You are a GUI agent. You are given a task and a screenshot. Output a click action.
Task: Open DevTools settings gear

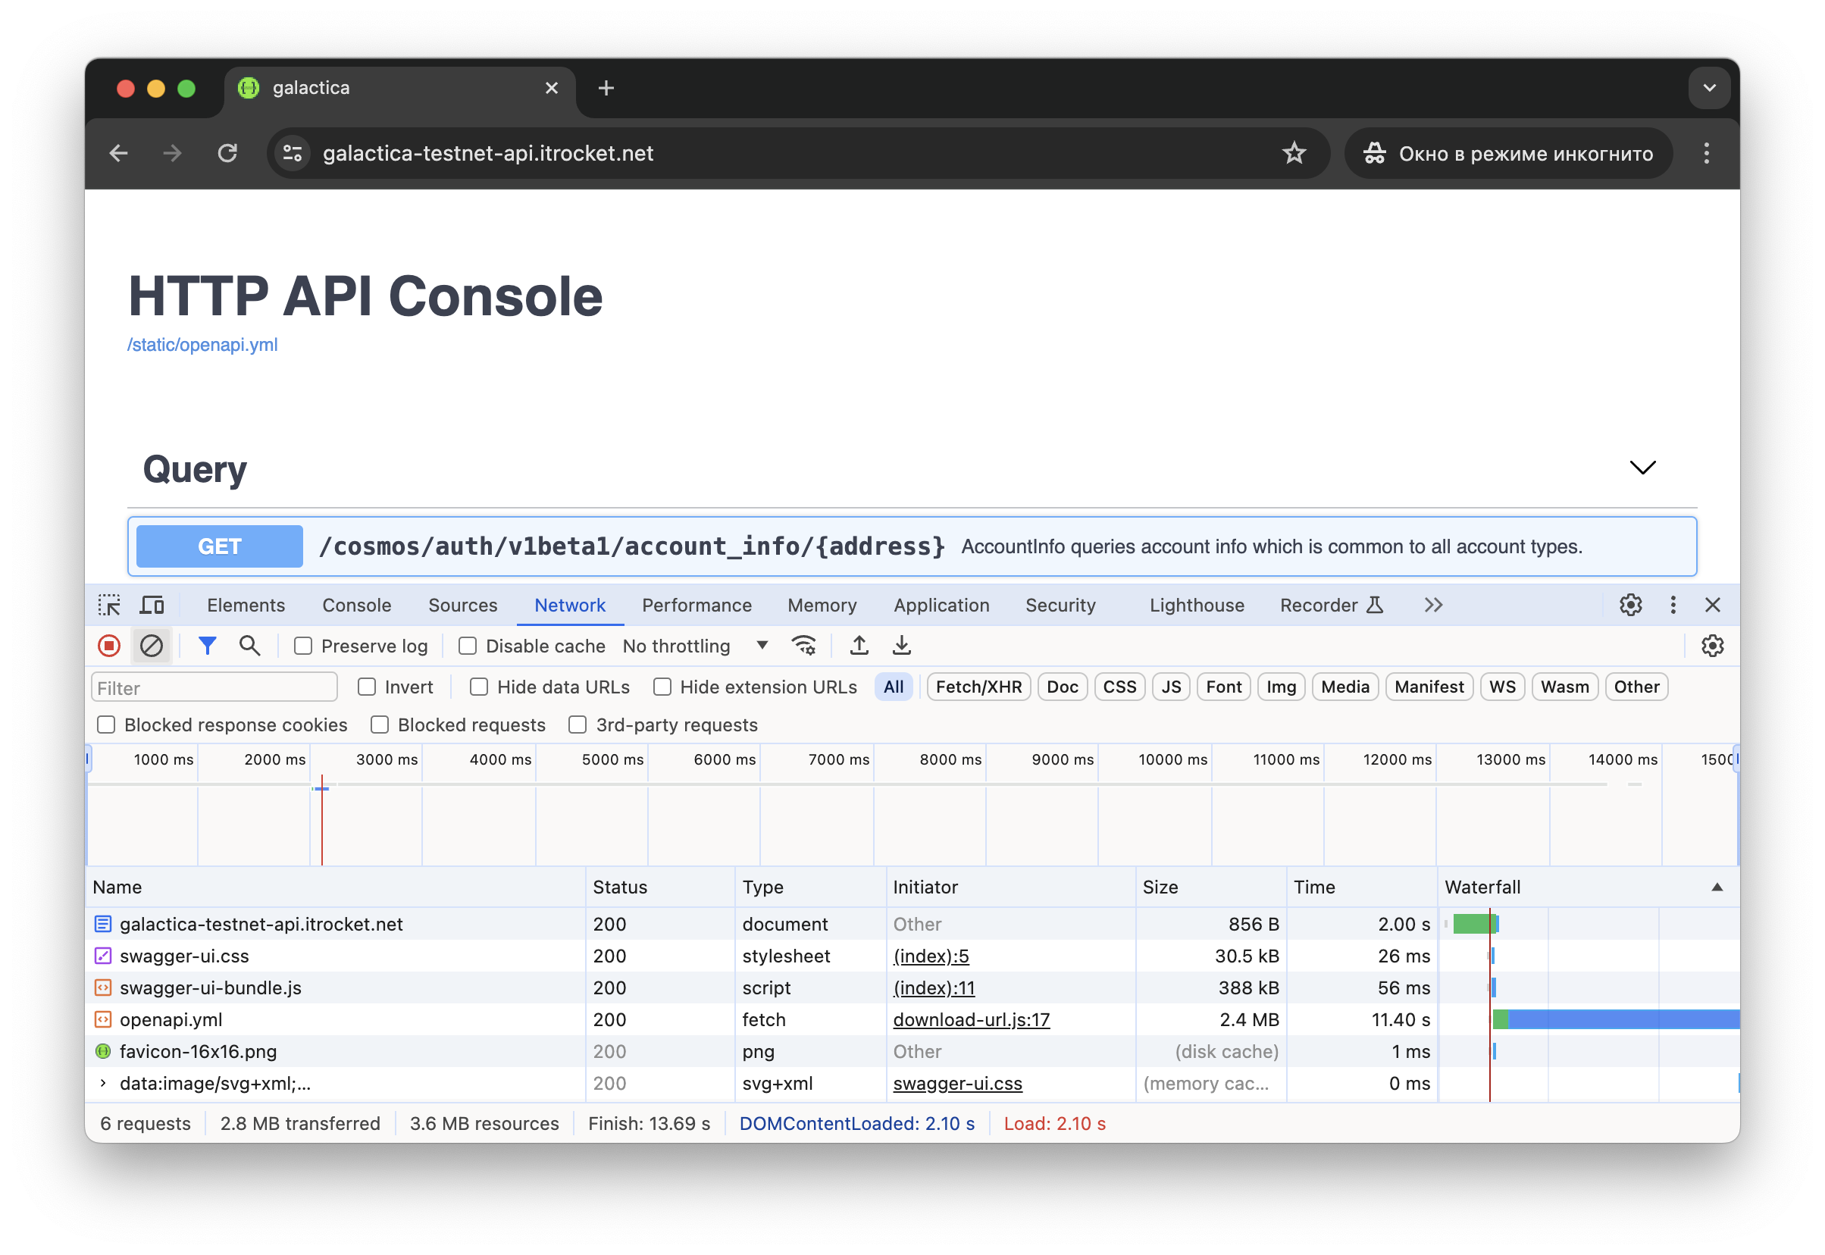[1629, 605]
